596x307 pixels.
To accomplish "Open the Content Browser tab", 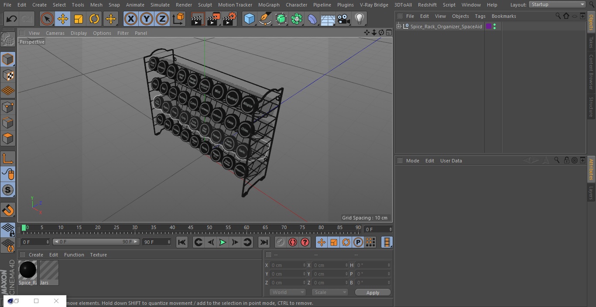I will [591, 72].
